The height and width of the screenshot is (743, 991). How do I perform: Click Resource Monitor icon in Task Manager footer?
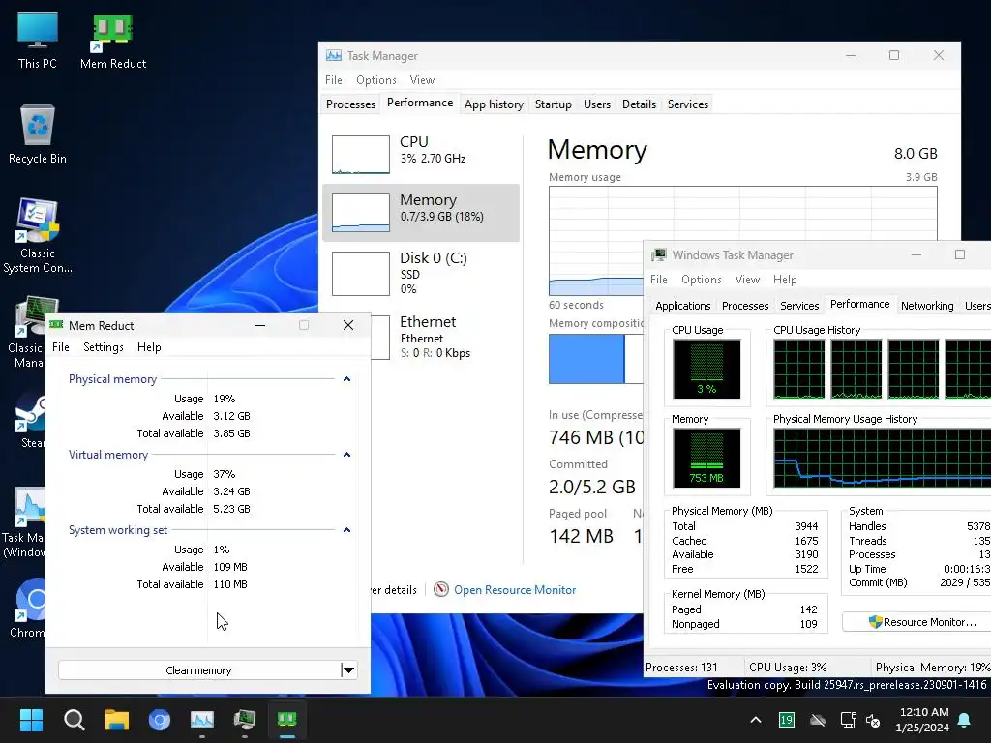tap(441, 589)
